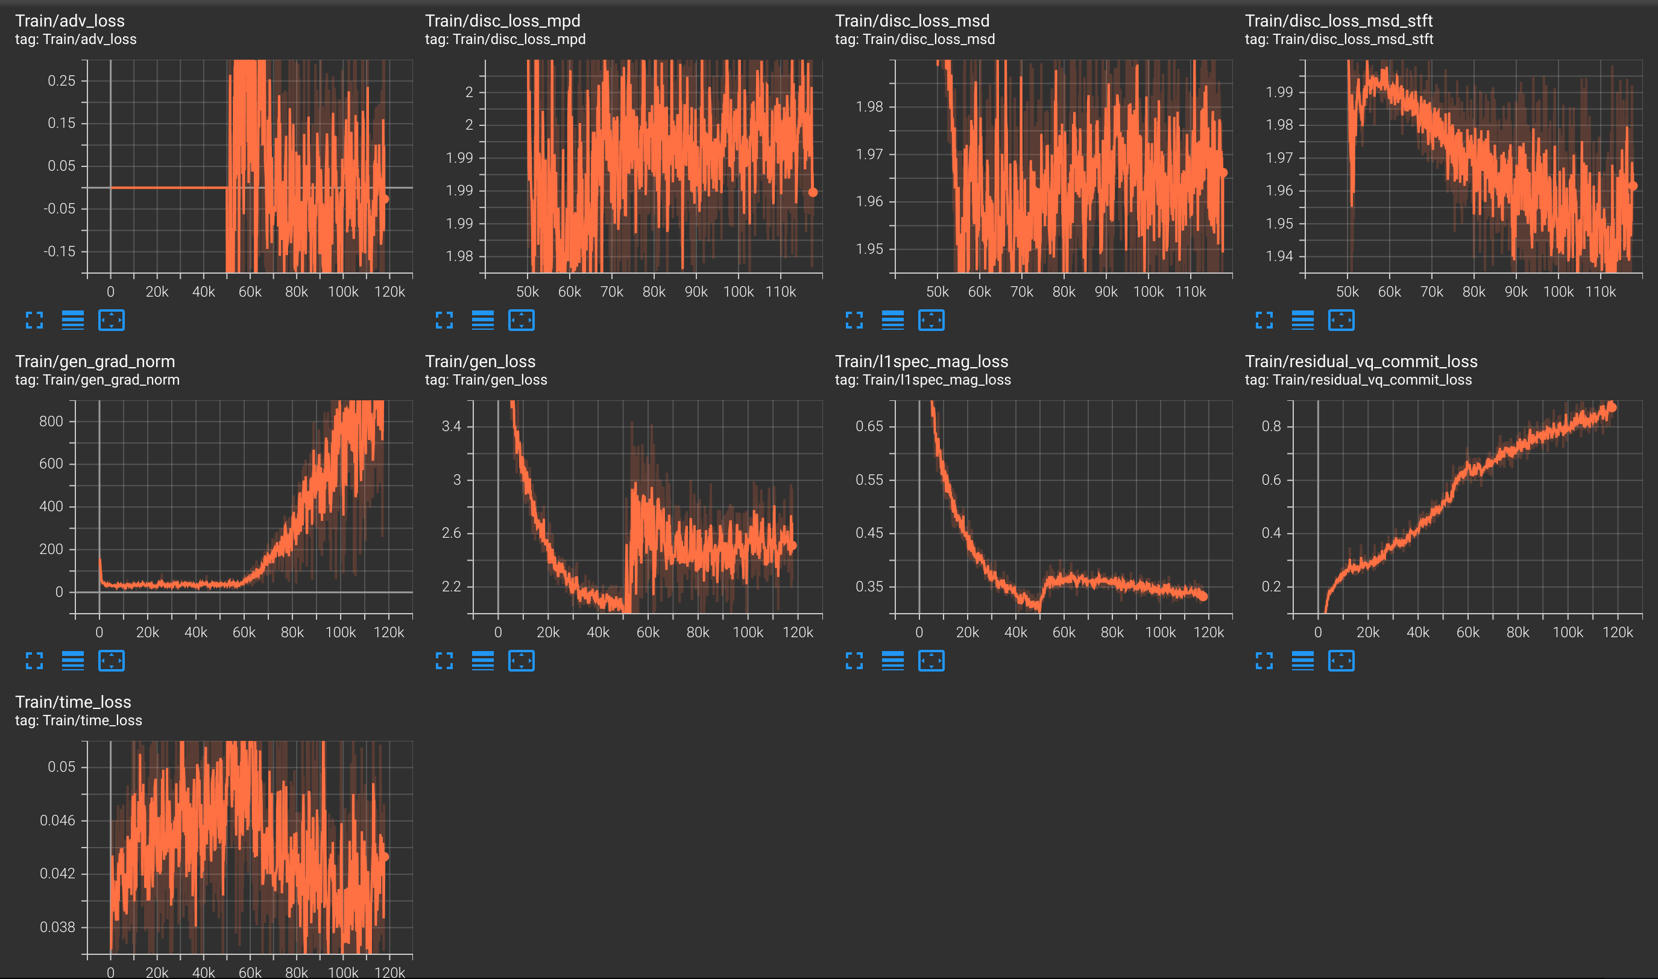Fit the Train/gen_grad_norm chart to data

(113, 661)
